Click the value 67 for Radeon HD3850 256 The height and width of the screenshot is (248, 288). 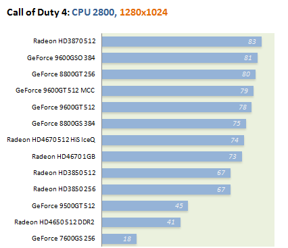coord(221,190)
